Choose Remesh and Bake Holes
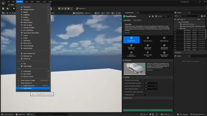 tap(148, 47)
